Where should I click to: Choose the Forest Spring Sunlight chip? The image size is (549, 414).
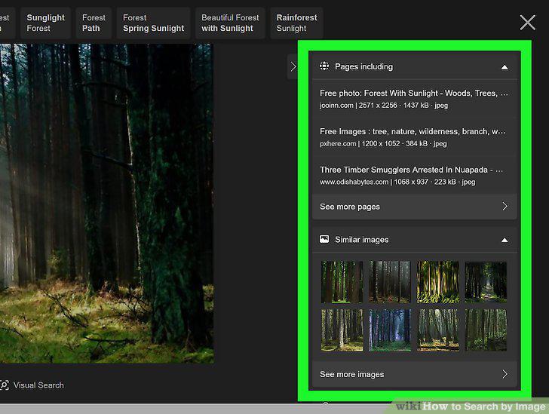(153, 23)
